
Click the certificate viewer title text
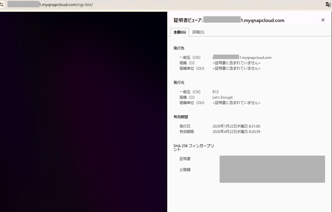(x=229, y=20)
